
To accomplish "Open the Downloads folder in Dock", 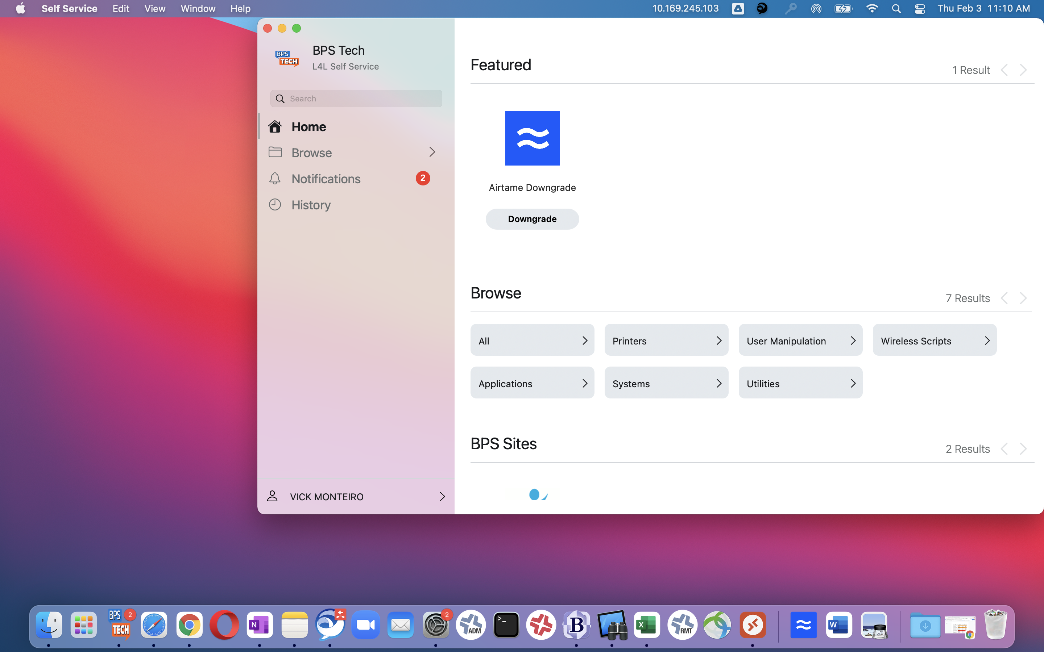I will [925, 625].
